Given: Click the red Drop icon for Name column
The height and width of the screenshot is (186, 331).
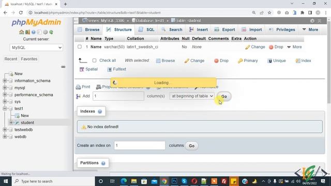Looking at the screenshot, I should tap(271, 47).
